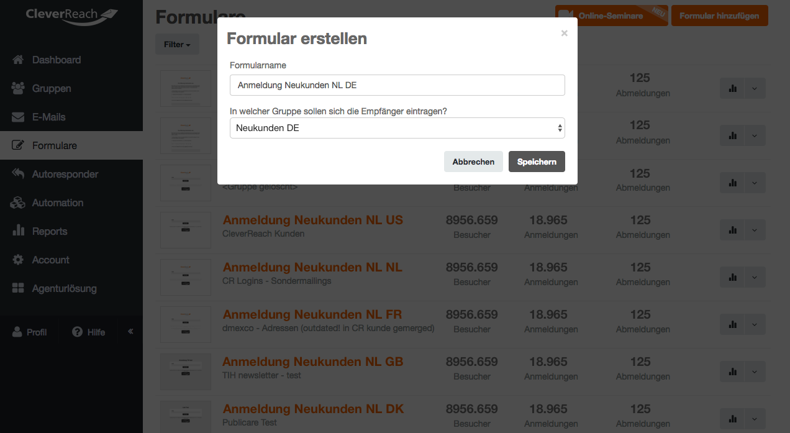Click the Automation cubes icon
790x433 pixels.
click(x=18, y=203)
